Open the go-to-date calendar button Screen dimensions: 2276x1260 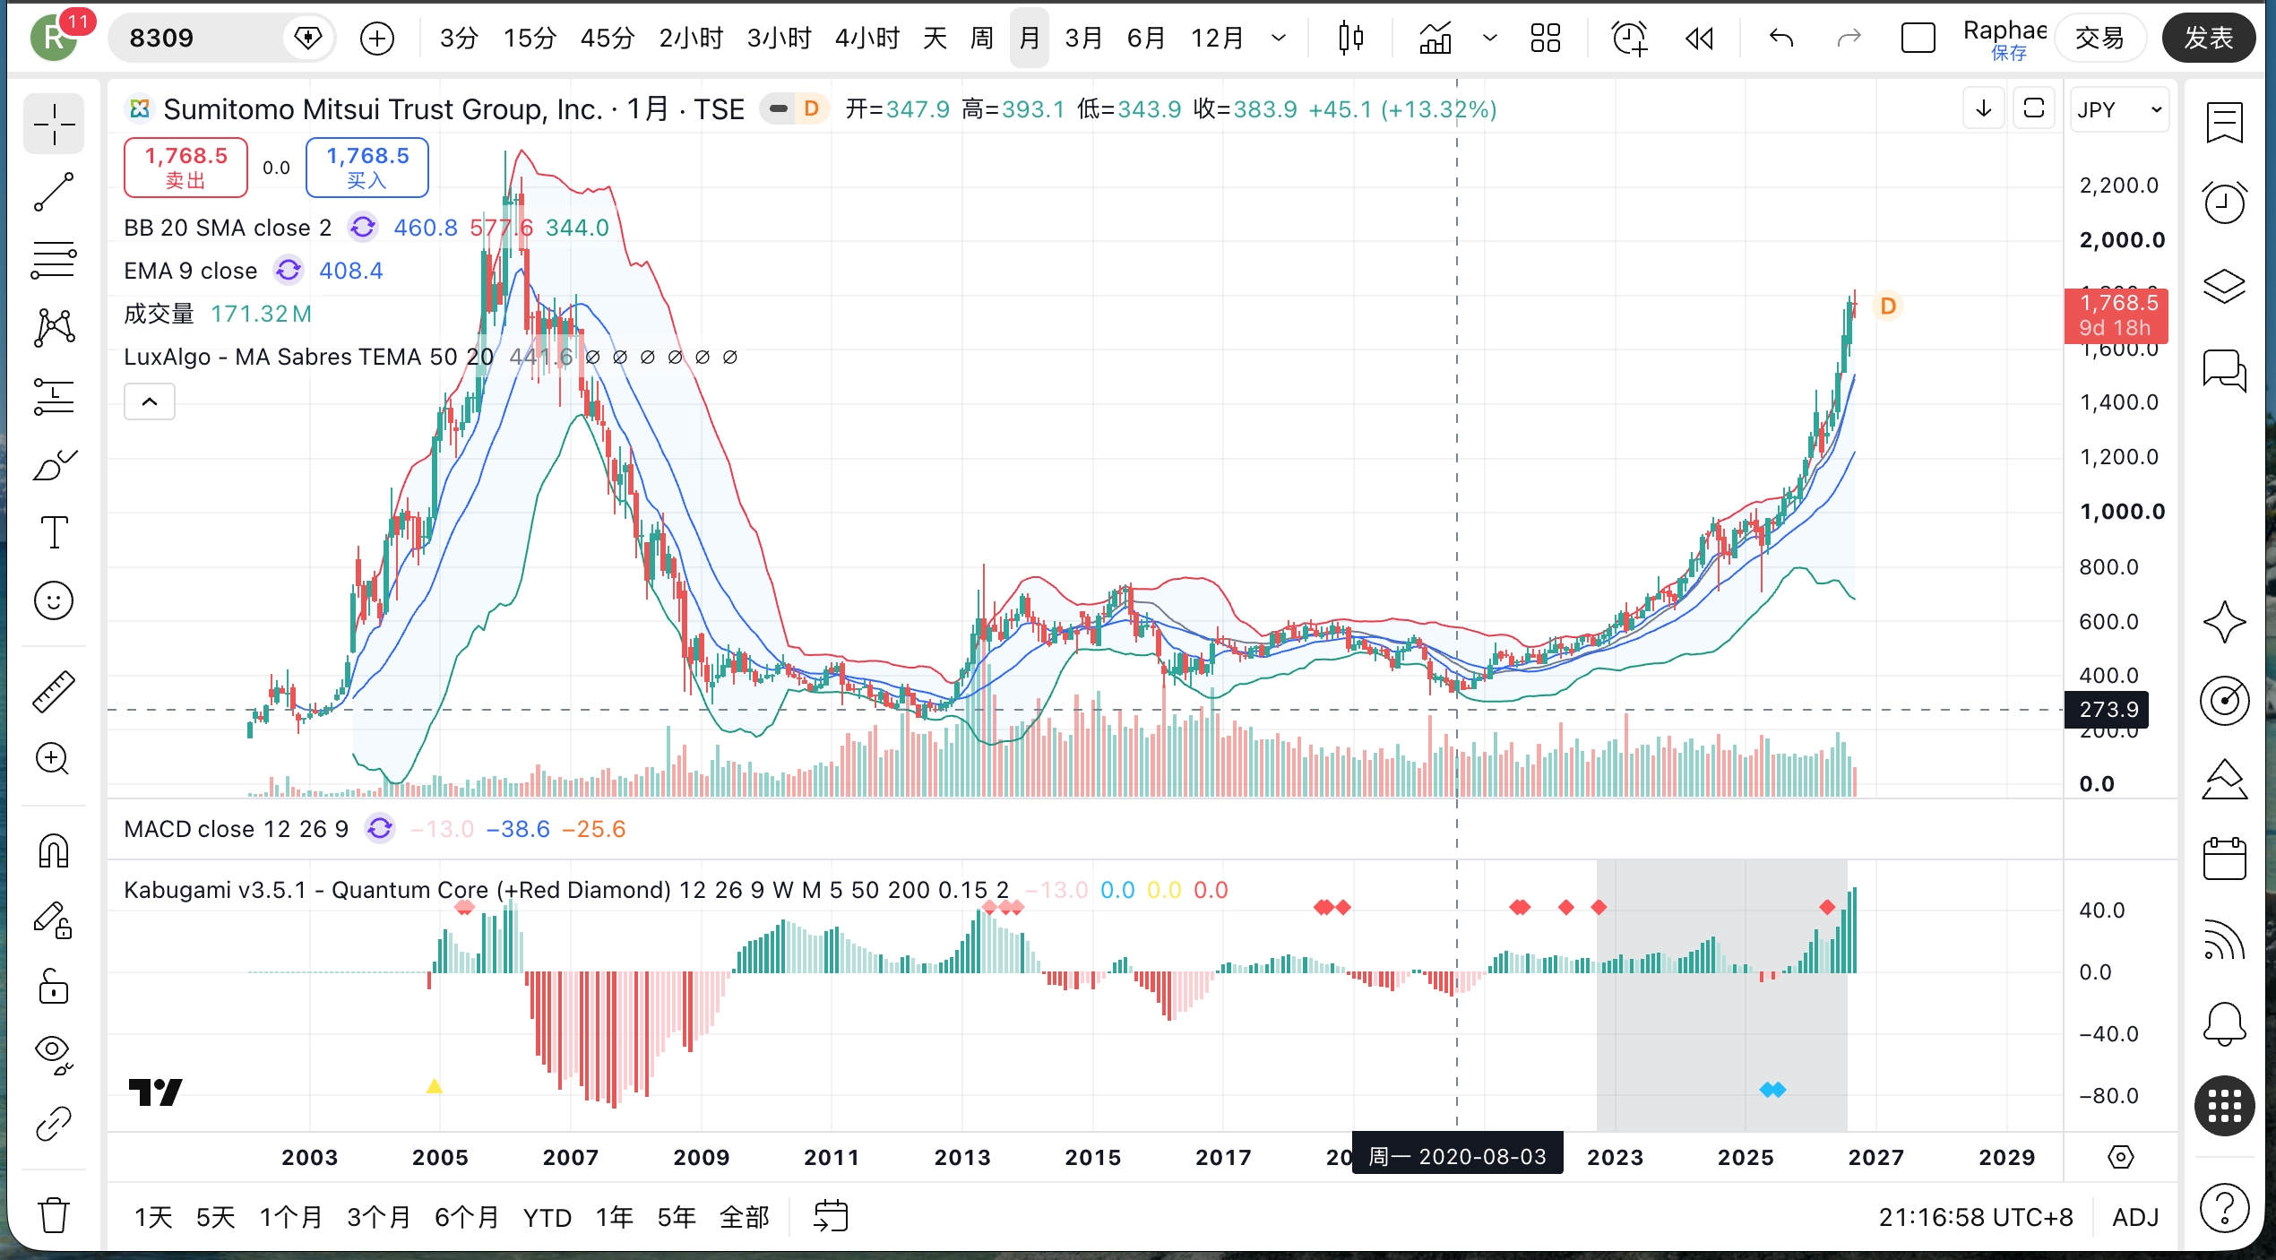point(831,1217)
